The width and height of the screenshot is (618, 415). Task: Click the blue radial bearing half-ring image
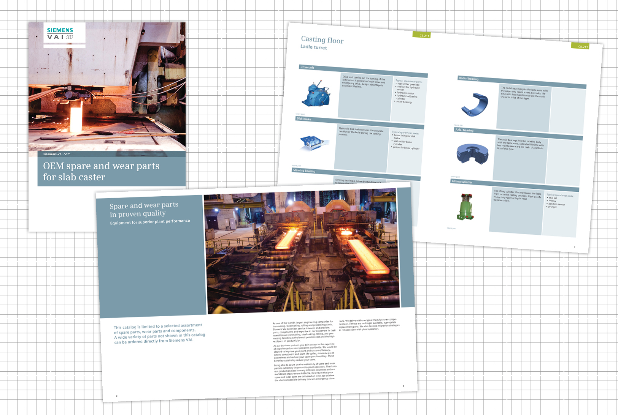pos(475,105)
